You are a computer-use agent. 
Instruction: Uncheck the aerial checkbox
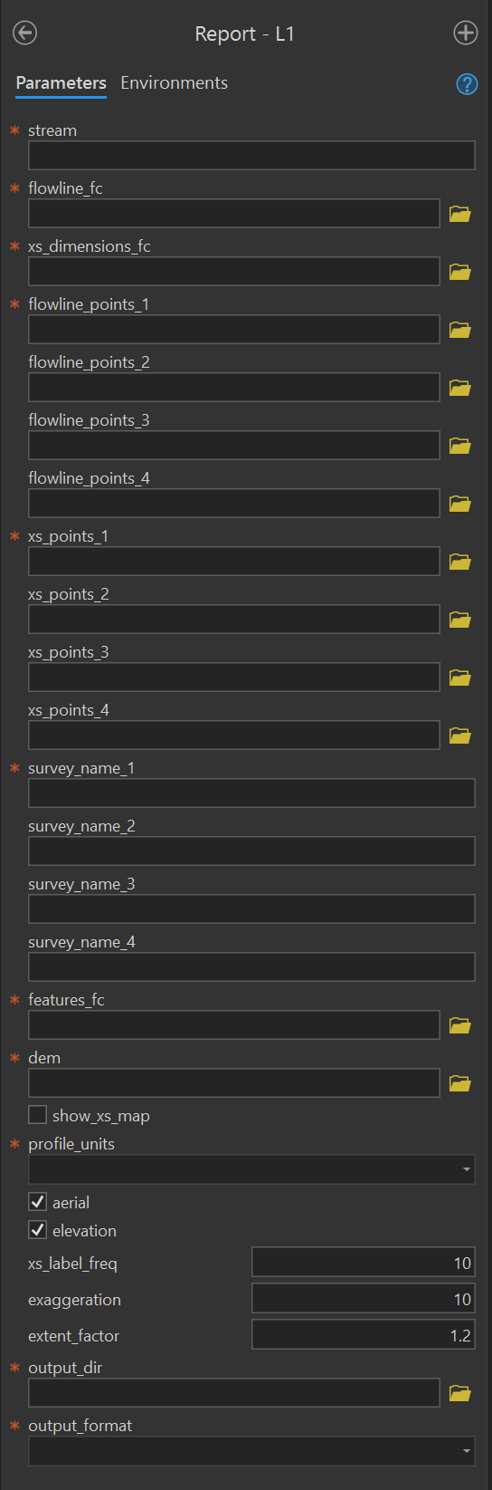38,1202
